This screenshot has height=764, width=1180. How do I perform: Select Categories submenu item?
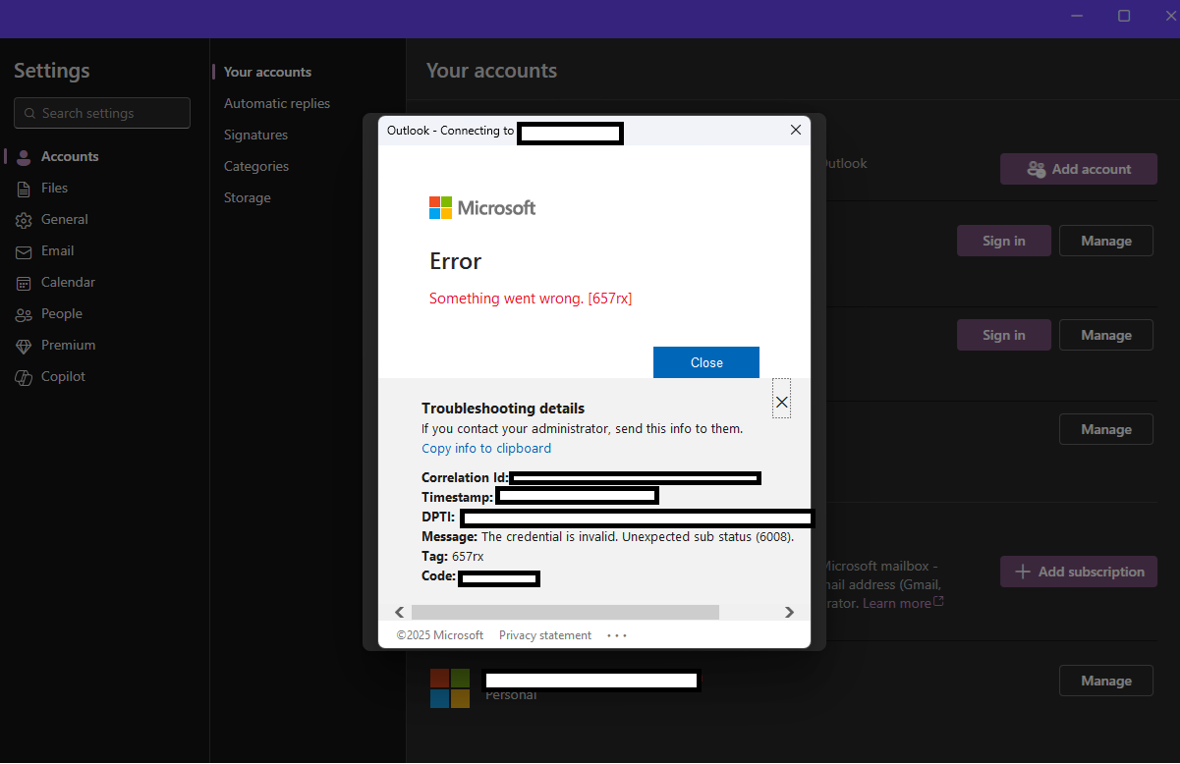coord(256,166)
